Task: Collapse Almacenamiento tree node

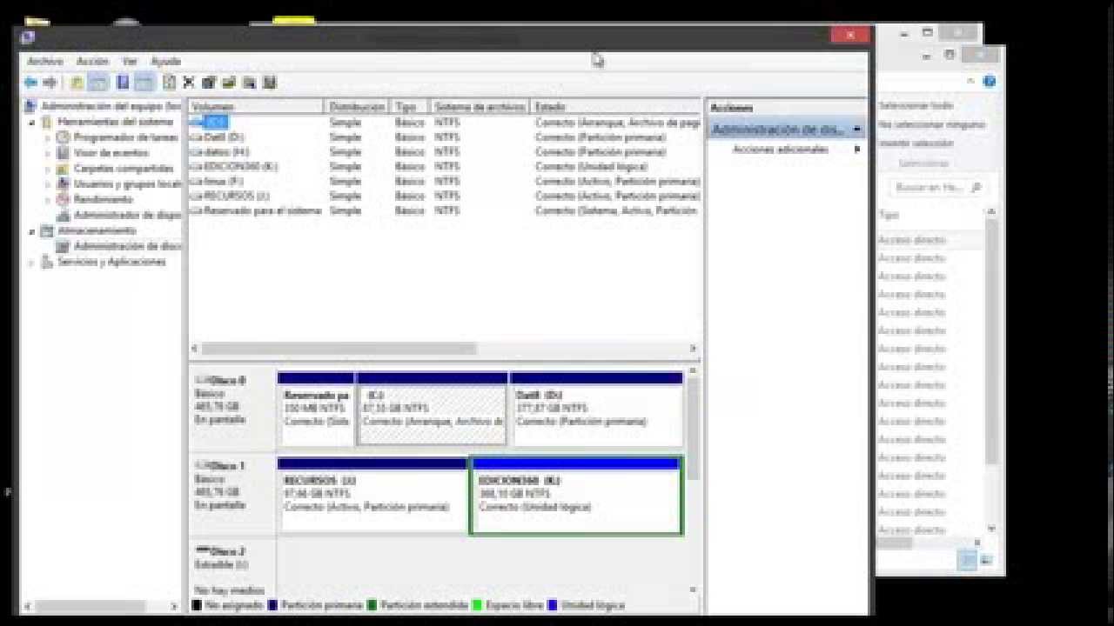Action: coord(32,231)
